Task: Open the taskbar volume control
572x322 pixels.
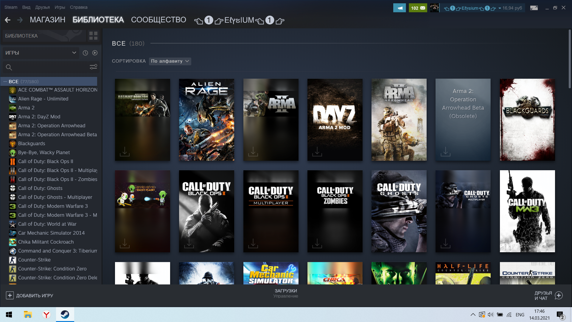Action: pos(491,315)
